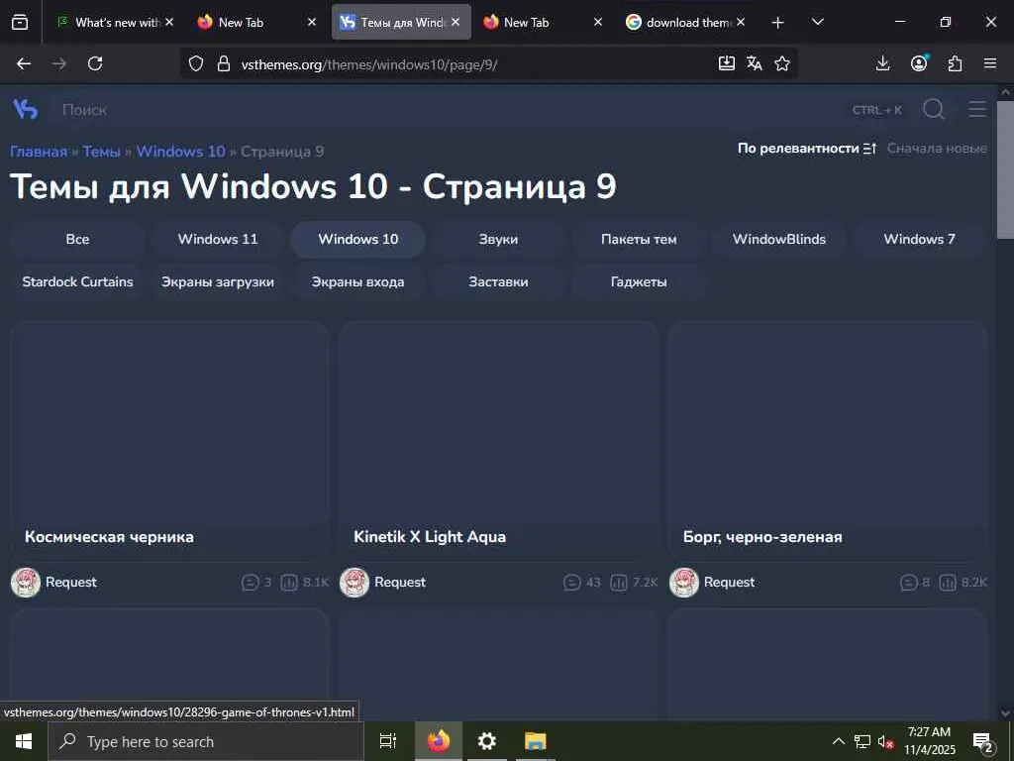This screenshot has width=1014, height=761.
Task: Select the Звуки category
Action: pos(498,240)
